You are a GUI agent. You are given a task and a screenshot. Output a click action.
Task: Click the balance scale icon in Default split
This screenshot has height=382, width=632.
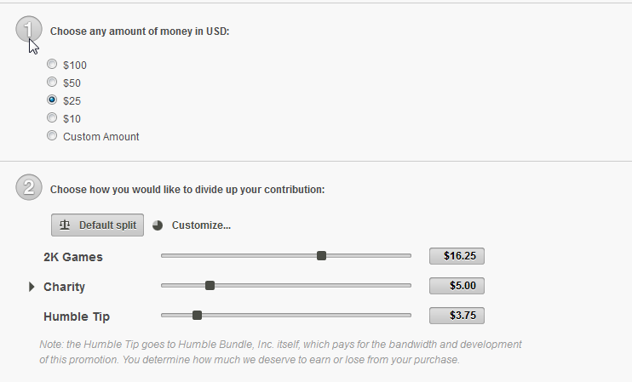click(66, 225)
